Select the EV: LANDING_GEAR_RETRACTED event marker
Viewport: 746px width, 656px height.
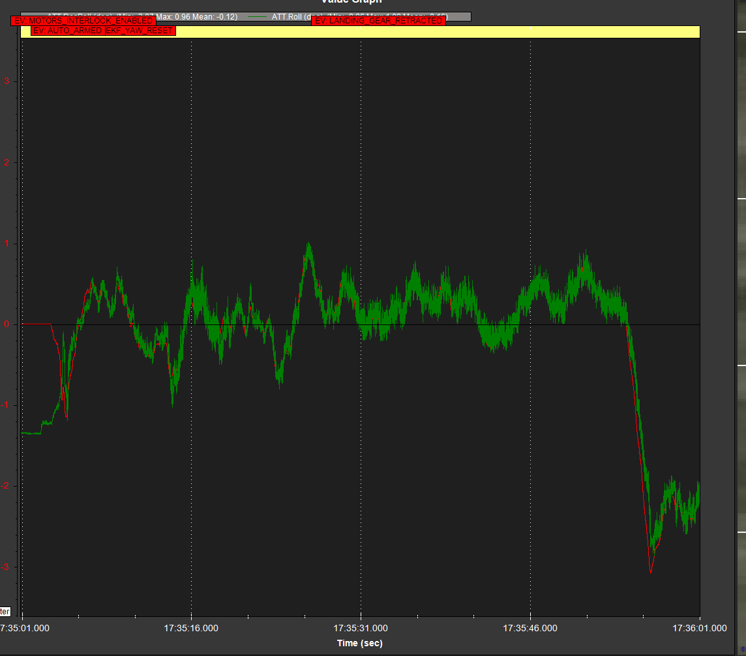[x=379, y=20]
